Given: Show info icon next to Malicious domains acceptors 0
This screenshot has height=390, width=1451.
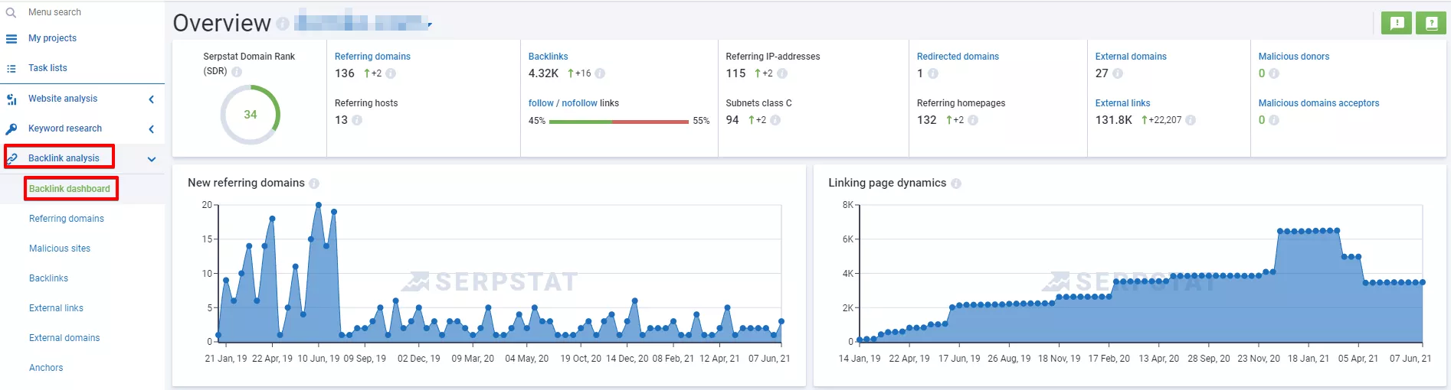Looking at the screenshot, I should 1274,120.
